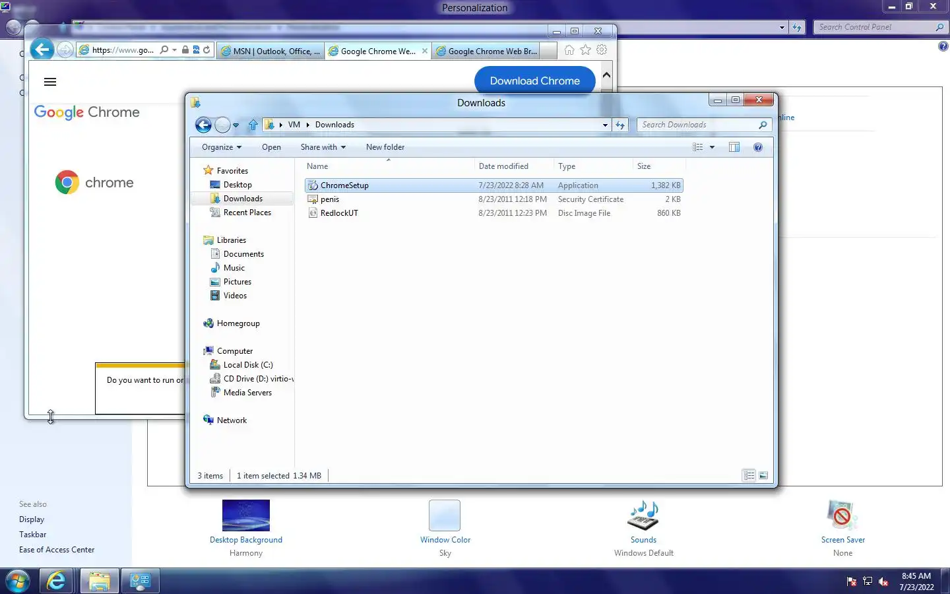Open Documents library
Image resolution: width=950 pixels, height=594 pixels.
pos(243,254)
